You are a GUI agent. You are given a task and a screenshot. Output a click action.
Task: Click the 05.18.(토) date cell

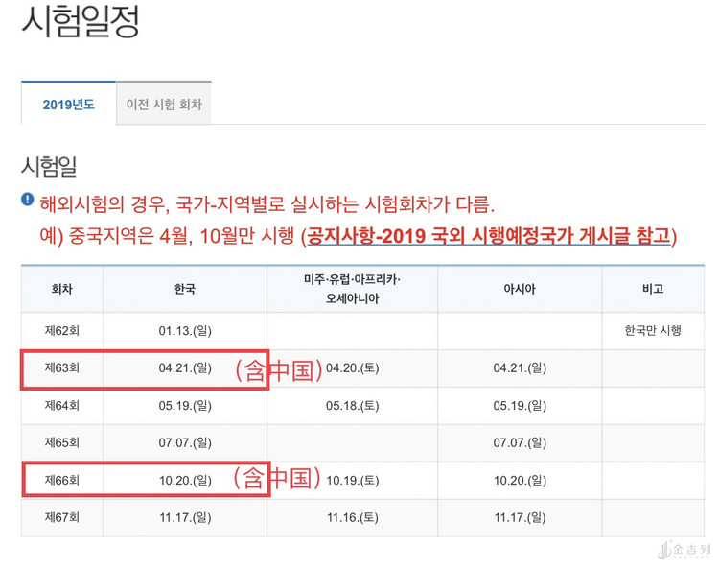coord(353,406)
